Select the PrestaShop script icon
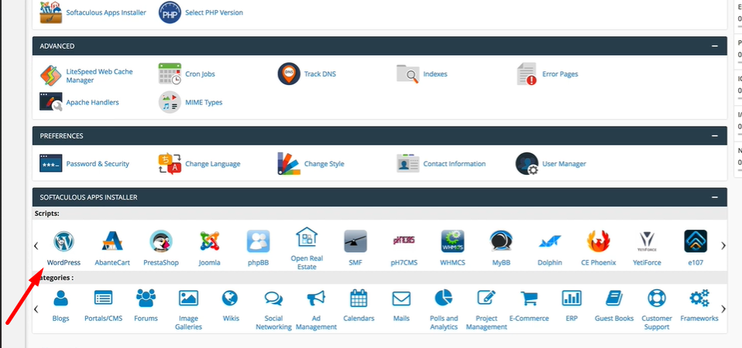742x348 pixels. click(x=161, y=241)
